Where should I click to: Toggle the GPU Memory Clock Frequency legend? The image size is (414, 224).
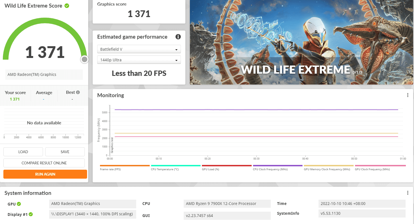tap(329, 168)
